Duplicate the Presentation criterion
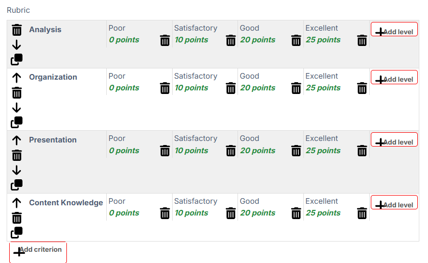428x263 pixels. pos(17,185)
